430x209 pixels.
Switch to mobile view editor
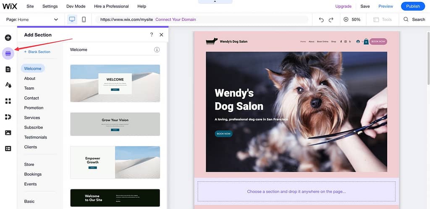(x=84, y=19)
